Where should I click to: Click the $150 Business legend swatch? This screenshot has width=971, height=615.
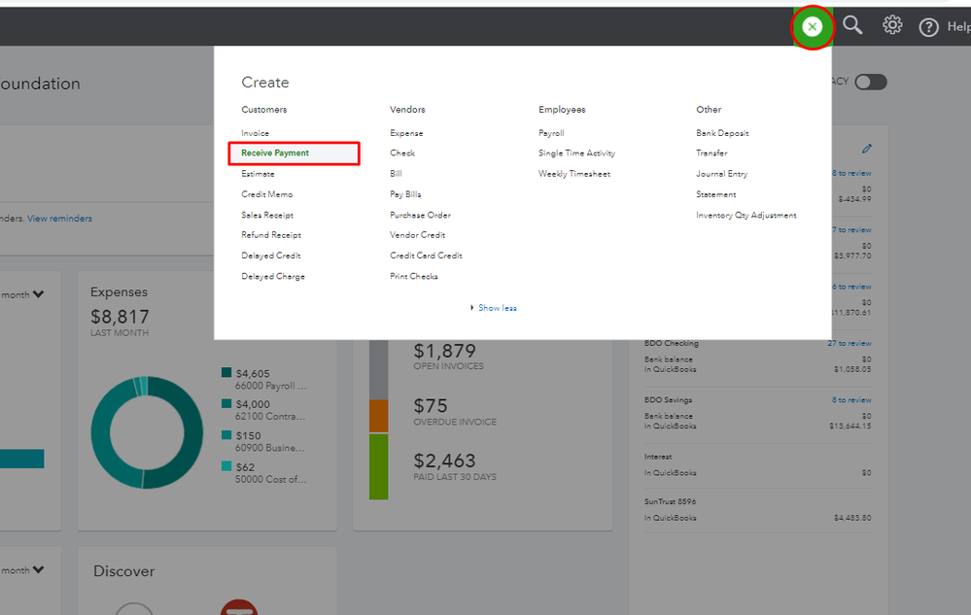click(x=226, y=435)
